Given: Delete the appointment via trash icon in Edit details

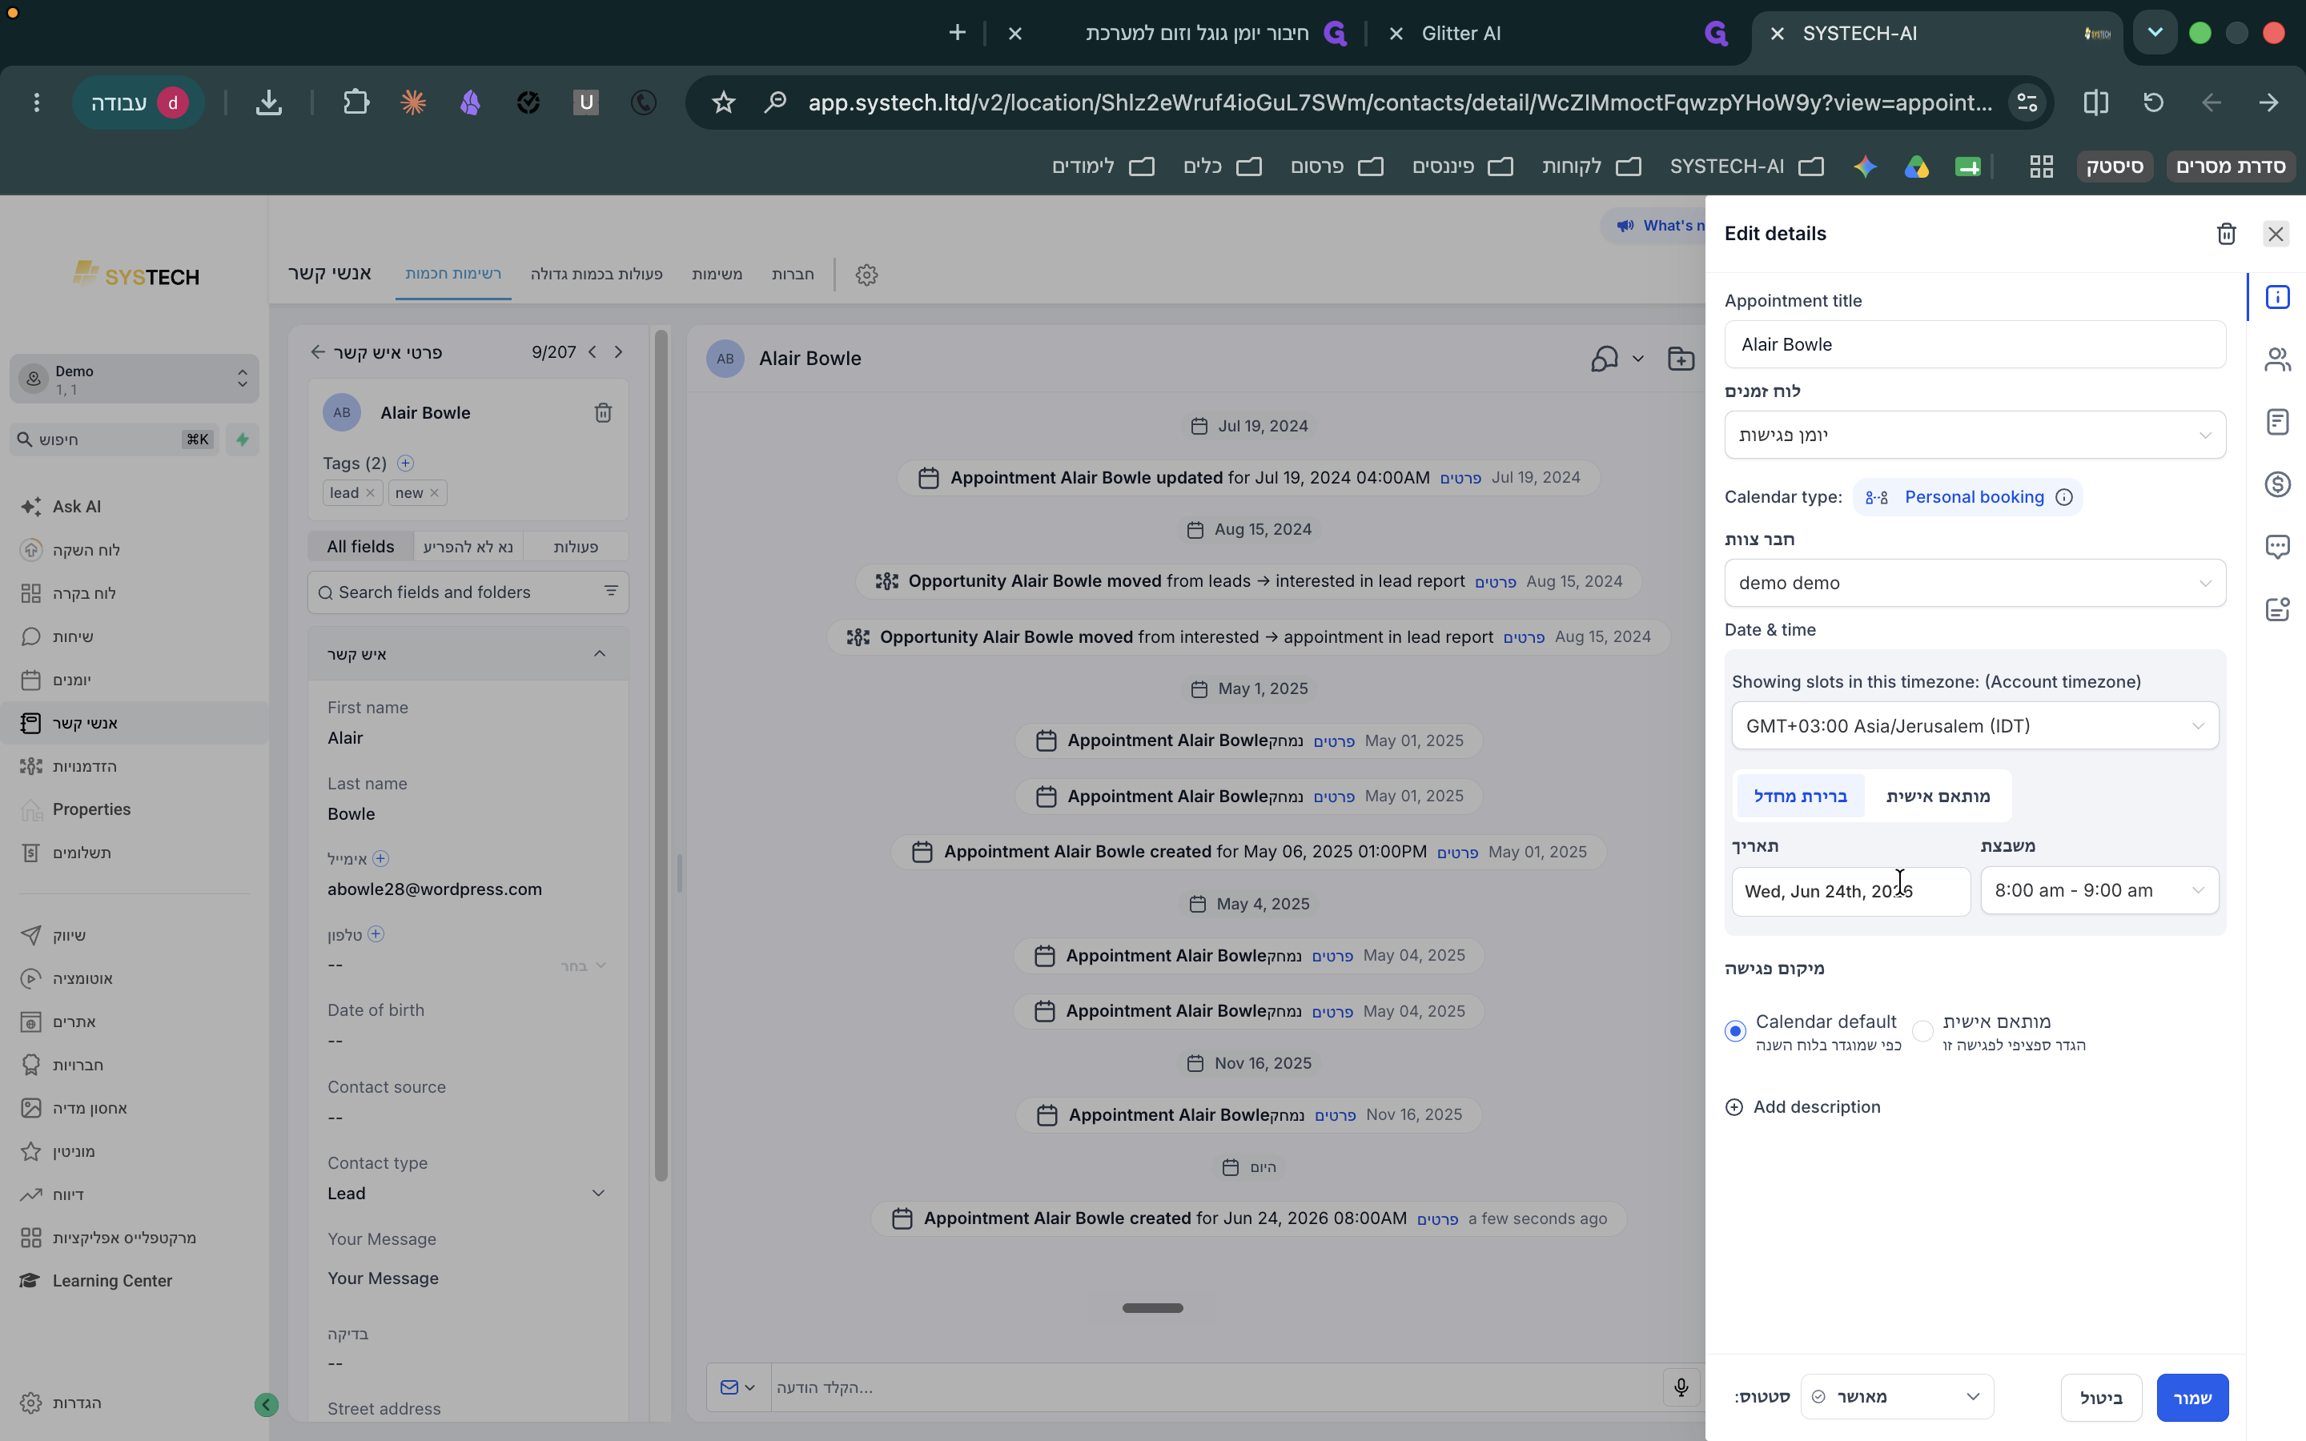Looking at the screenshot, I should pos(2226,234).
